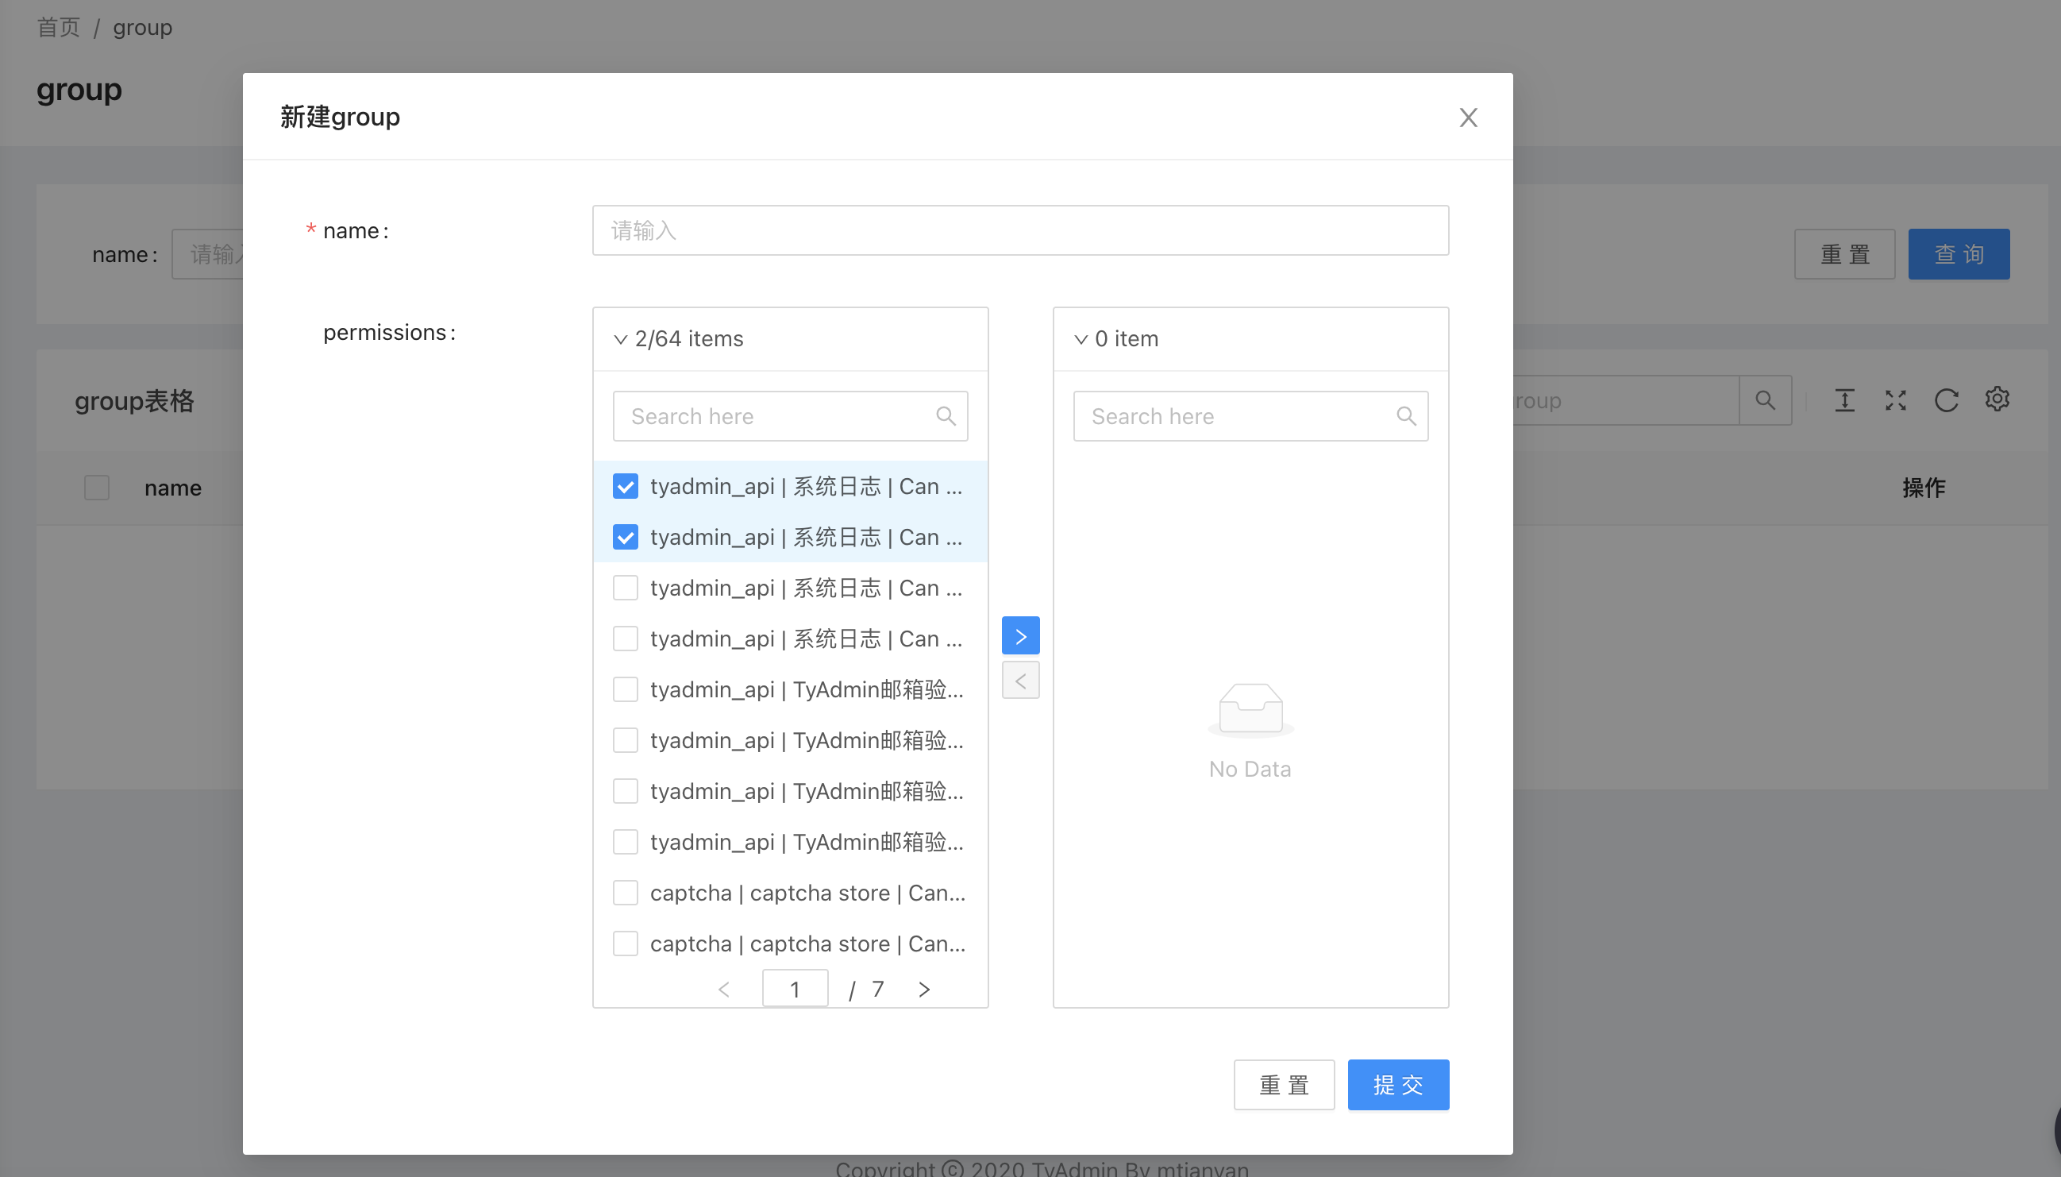Click the name input field in dialog

[1019, 231]
